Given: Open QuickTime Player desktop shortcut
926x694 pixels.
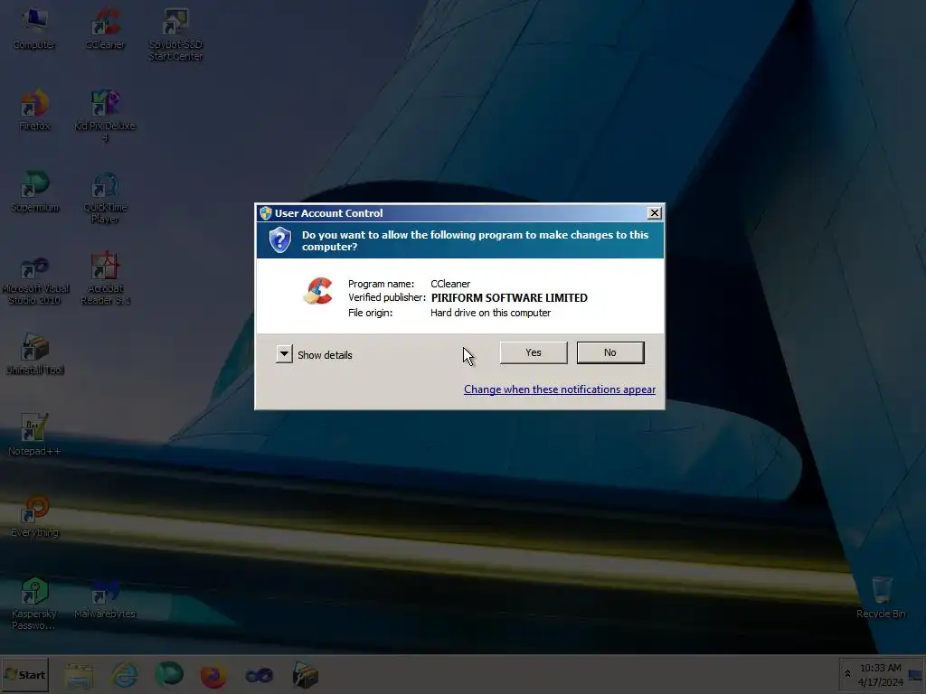Looking at the screenshot, I should (105, 198).
